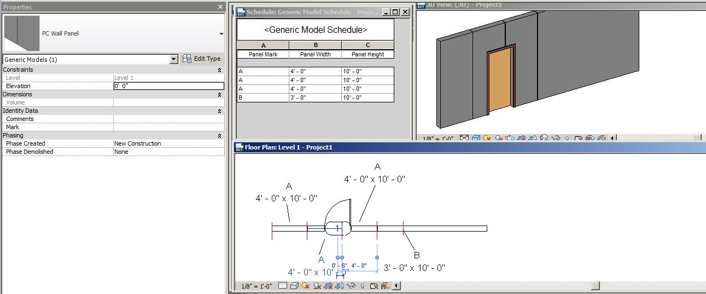This screenshot has height=294, width=706.
Task: Click 3' - 0" x 10' - 0" tag in plan
Action: [415, 268]
